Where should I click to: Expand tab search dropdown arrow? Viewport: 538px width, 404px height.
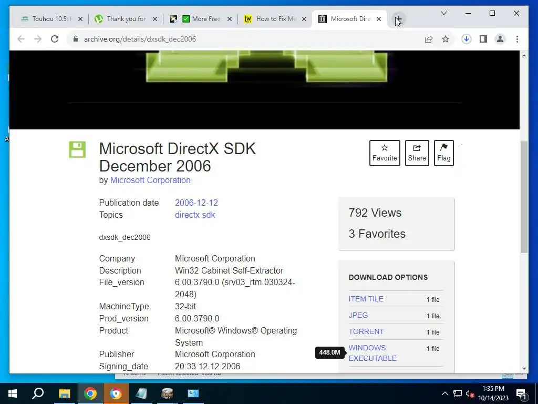tap(443, 13)
